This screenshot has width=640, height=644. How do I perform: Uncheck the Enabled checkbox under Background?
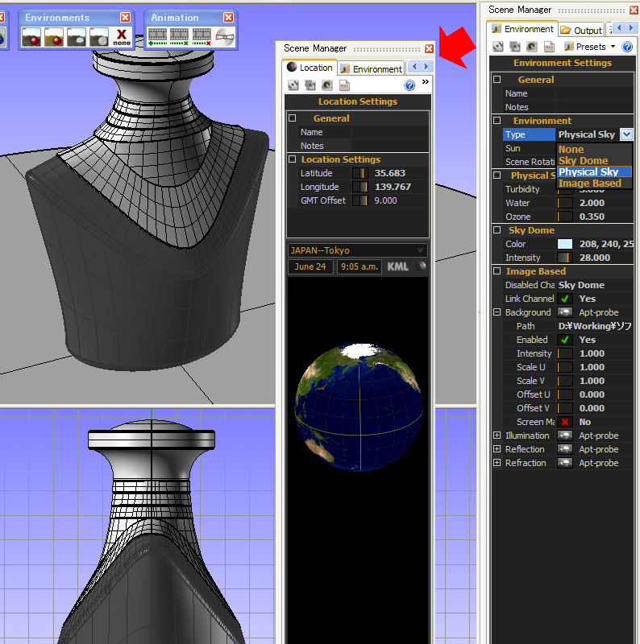tap(565, 340)
